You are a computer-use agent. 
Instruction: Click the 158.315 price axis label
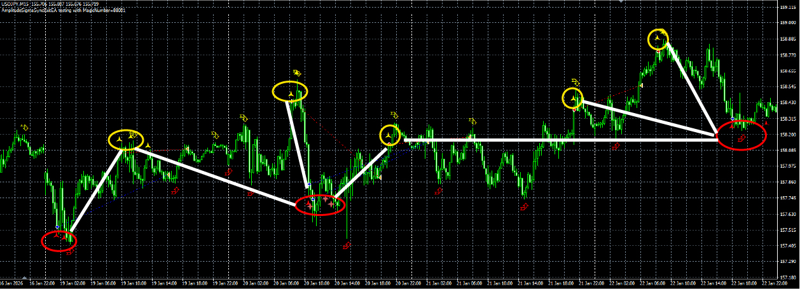pos(788,118)
